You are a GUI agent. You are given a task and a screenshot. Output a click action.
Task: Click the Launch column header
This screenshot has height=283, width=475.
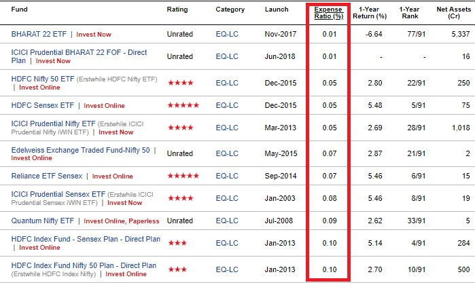[x=277, y=10]
